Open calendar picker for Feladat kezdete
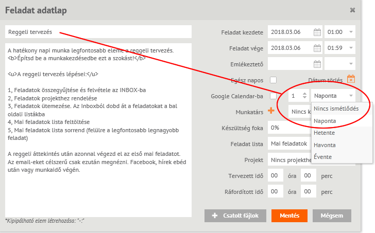Image resolution: width=375 pixels, height=233 pixels. [x=317, y=32]
